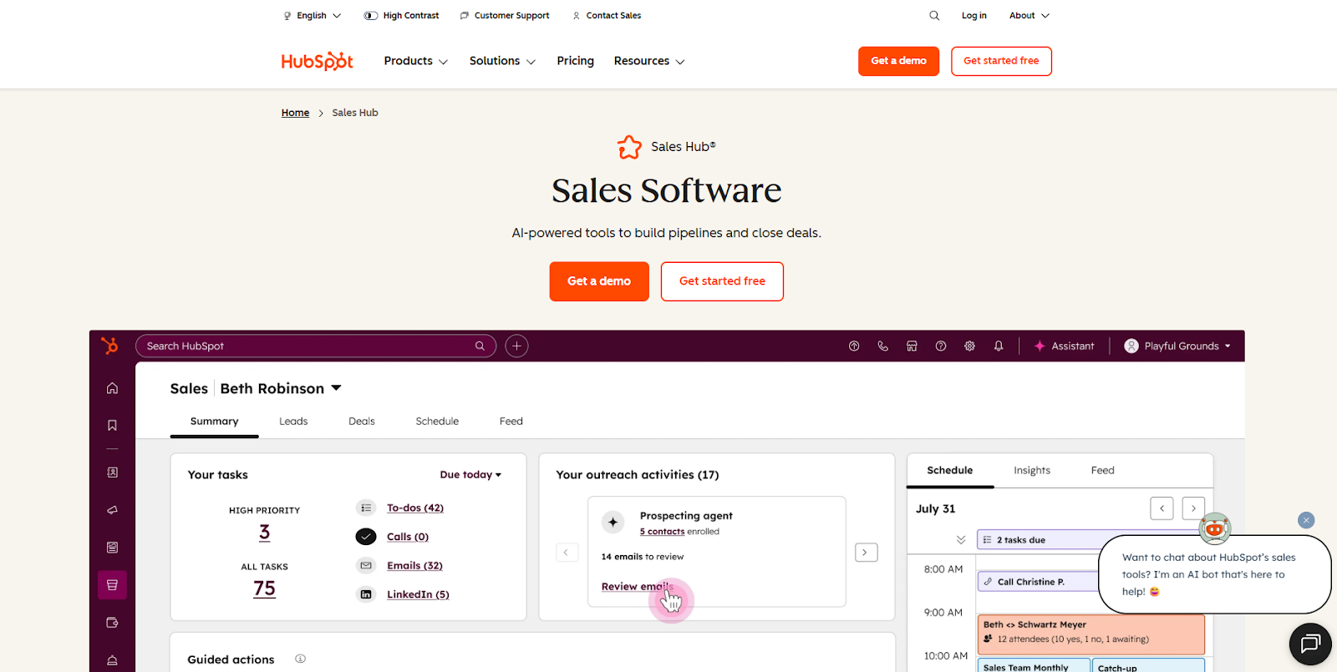Expand the Solutions menu
1337x672 pixels.
click(502, 61)
